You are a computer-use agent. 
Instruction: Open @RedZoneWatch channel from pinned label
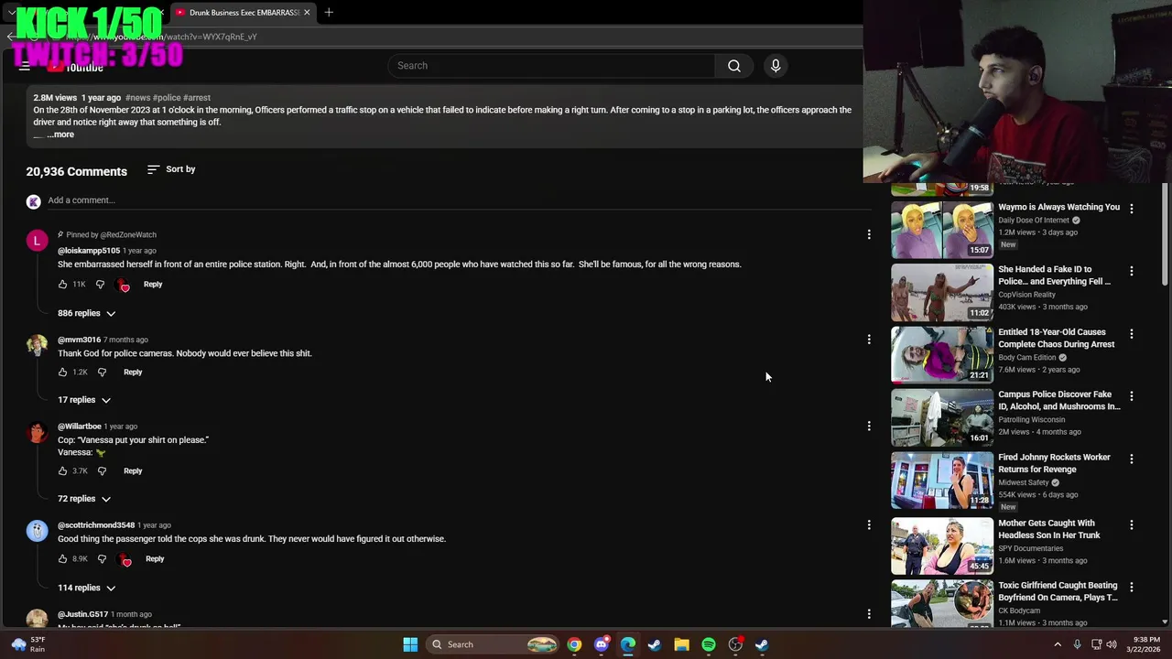click(128, 235)
